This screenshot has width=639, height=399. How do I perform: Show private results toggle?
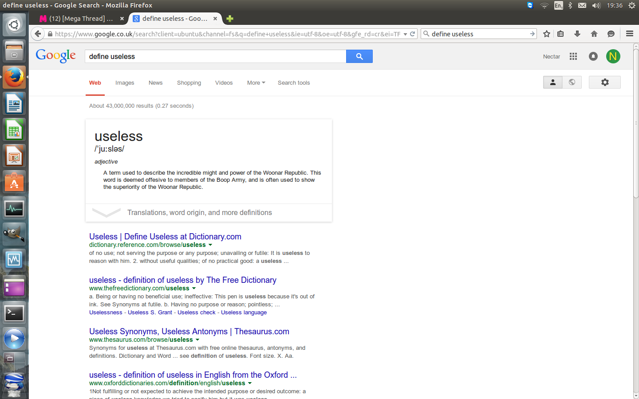(553, 82)
